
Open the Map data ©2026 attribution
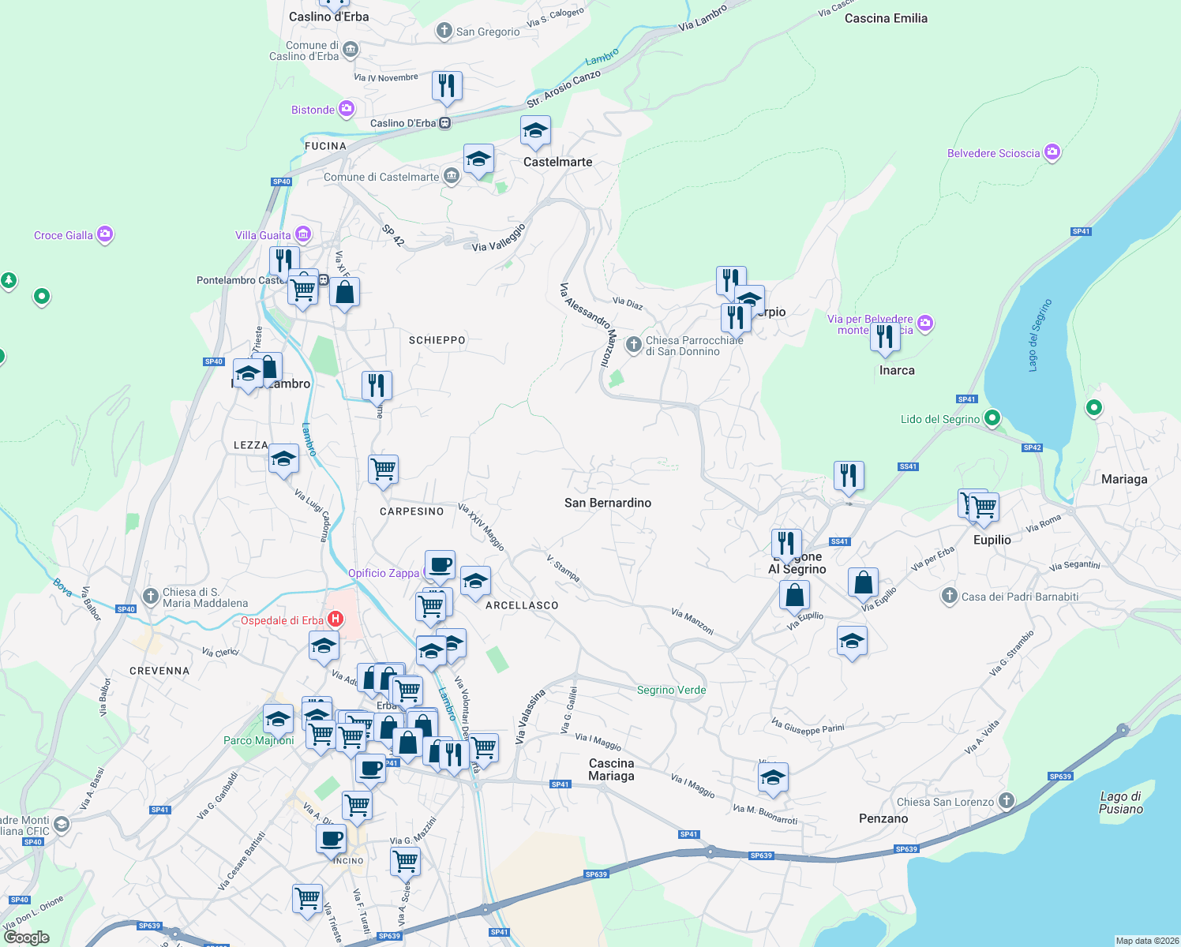(1139, 940)
